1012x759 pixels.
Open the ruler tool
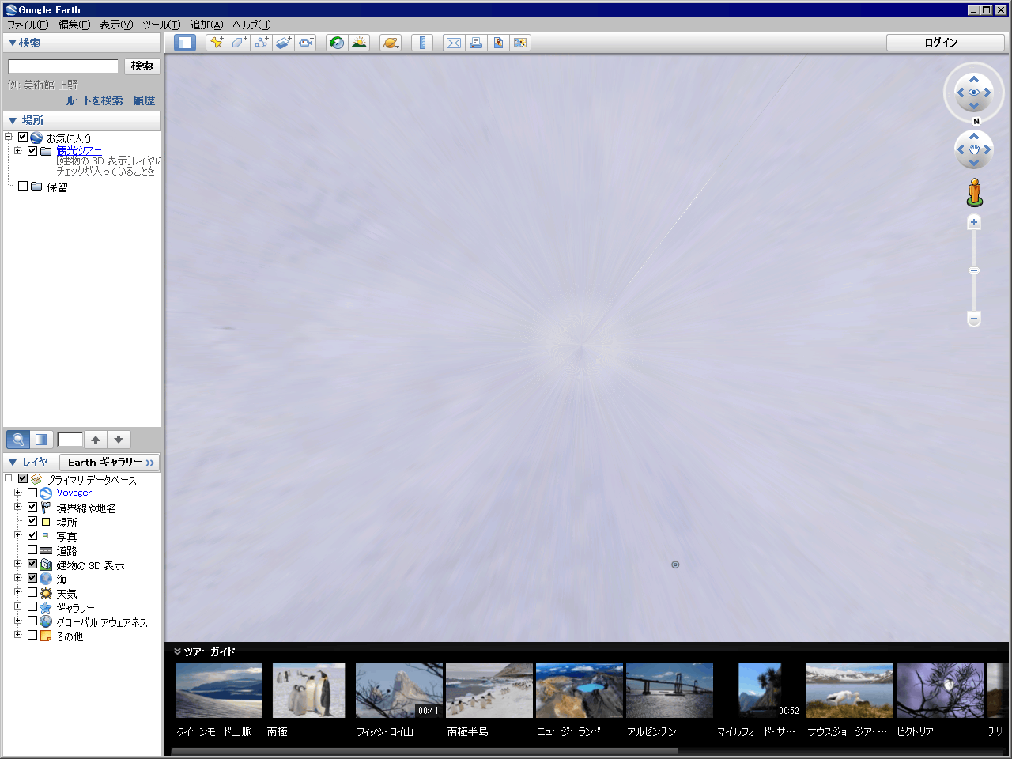point(422,43)
